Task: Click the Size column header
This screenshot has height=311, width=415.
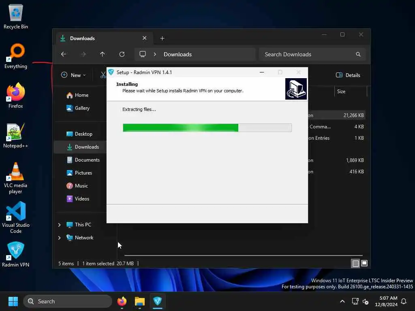Action: (x=351, y=92)
